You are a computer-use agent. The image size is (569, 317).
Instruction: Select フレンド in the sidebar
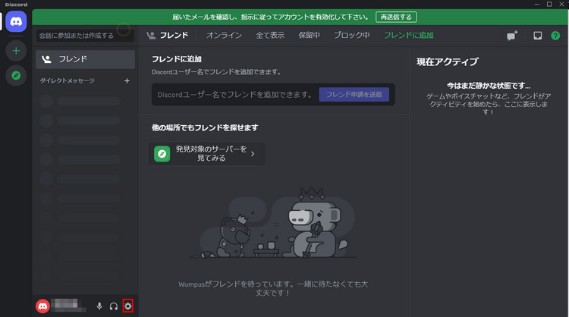(85, 59)
